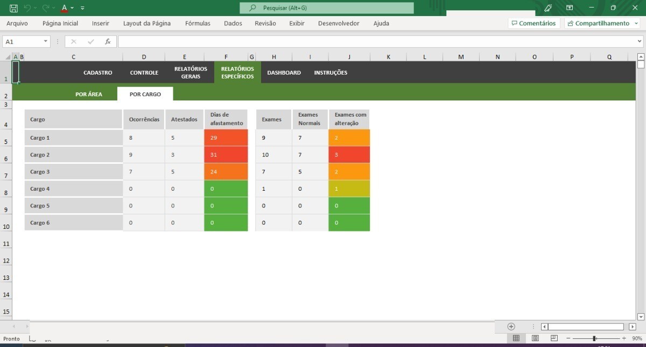Click in the Pesquisar search box
Image resolution: width=646 pixels, height=347 pixels.
click(327, 8)
